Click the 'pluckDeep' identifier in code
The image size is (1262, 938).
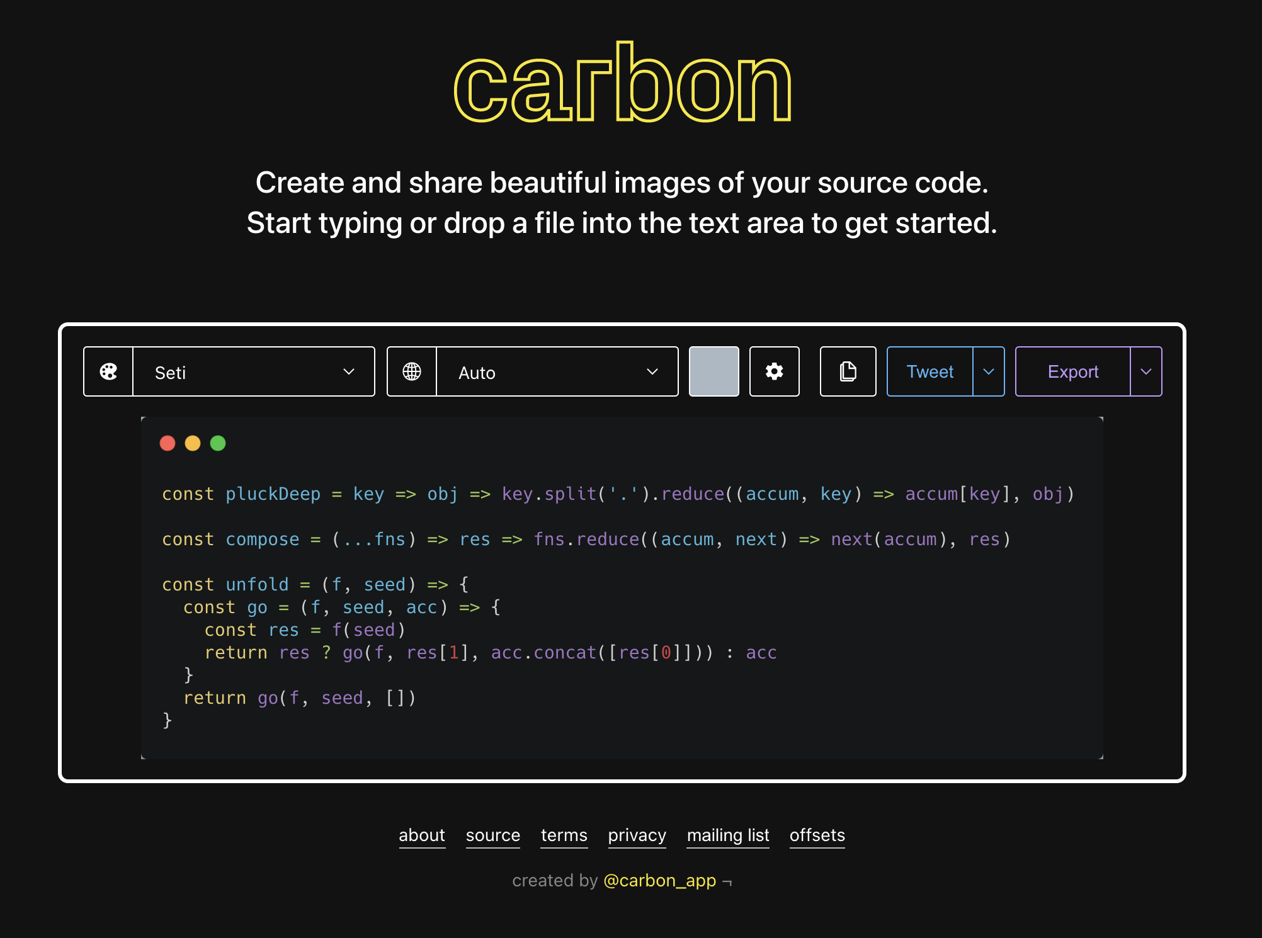pyautogui.click(x=273, y=494)
